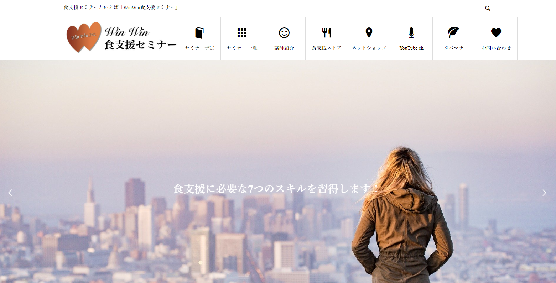The width and height of the screenshot is (556, 283).
Task: Click the Win Win 食支援セミナー site title
Action: tap(140, 38)
